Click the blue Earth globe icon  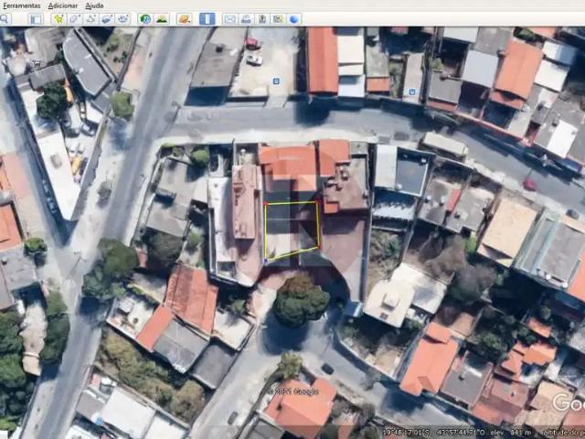pos(294,19)
